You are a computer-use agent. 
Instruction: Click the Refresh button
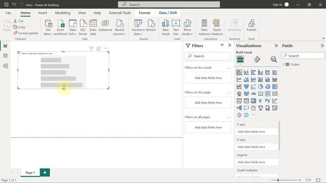coord(151,26)
